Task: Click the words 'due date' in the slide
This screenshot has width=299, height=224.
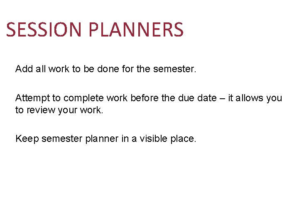Action: [x=195, y=98]
